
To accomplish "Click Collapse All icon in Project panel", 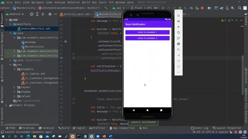I will tap(43, 14).
